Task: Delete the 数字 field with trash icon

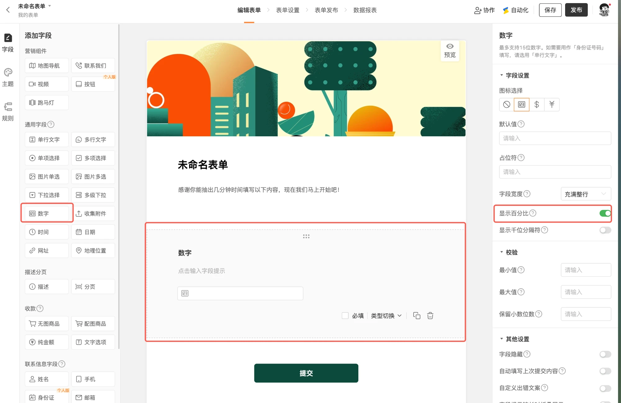Action: [x=430, y=316]
